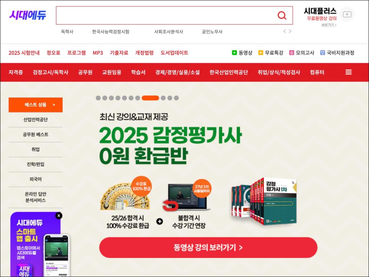Screen dimensions: 369x277
Task: Select the first banner carousel dot
Action: (x=98, y=98)
